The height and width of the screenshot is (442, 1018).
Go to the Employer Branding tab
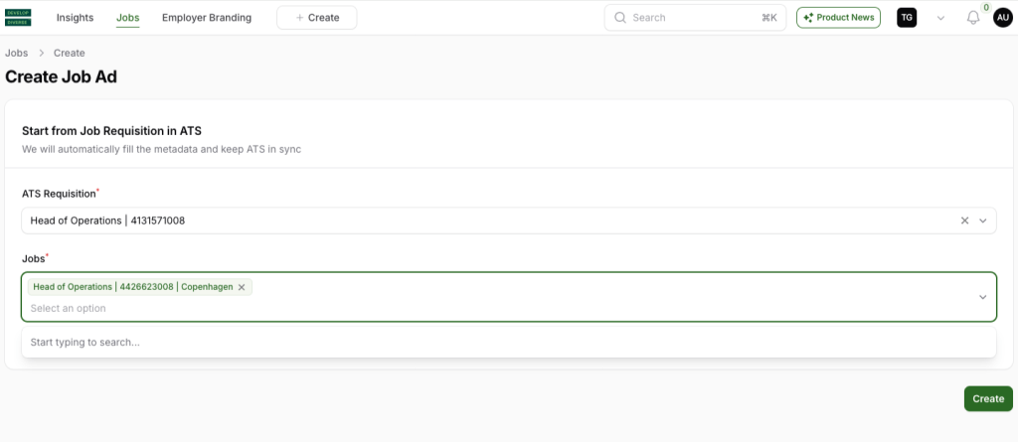coord(207,18)
